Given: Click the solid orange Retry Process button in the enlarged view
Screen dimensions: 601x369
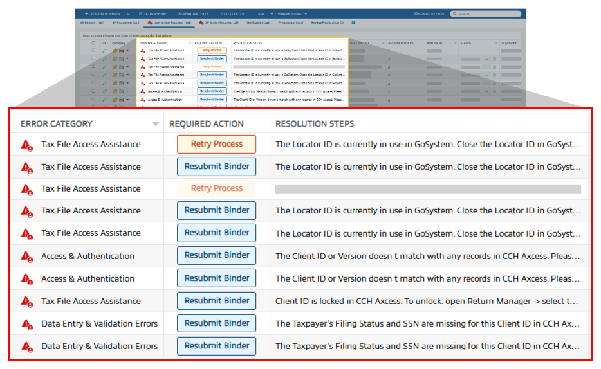Looking at the screenshot, I should [217, 144].
